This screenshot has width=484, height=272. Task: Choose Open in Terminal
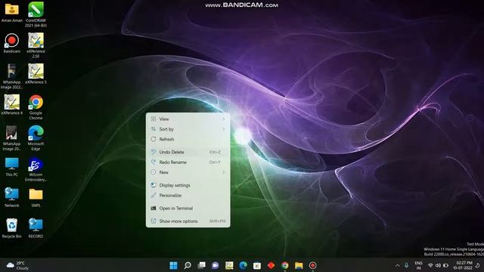[x=188, y=209]
